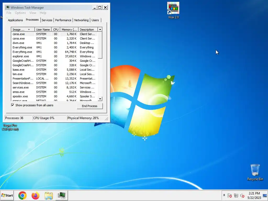Launch Firefox from the taskbar
This screenshot has width=268, height=201.
coord(35,195)
